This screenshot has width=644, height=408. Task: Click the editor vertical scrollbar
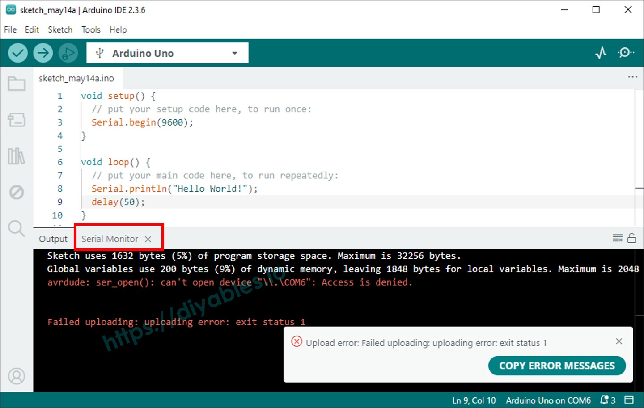pyautogui.click(x=639, y=157)
